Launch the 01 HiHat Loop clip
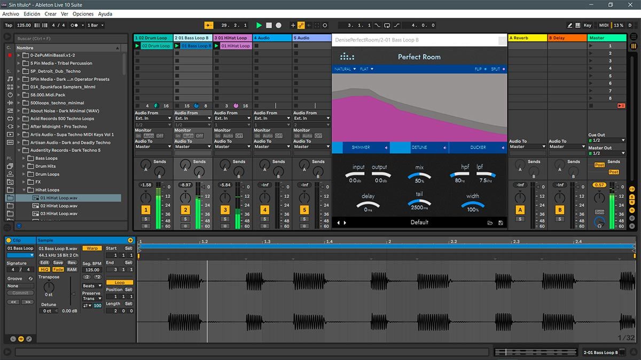 tap(217, 46)
